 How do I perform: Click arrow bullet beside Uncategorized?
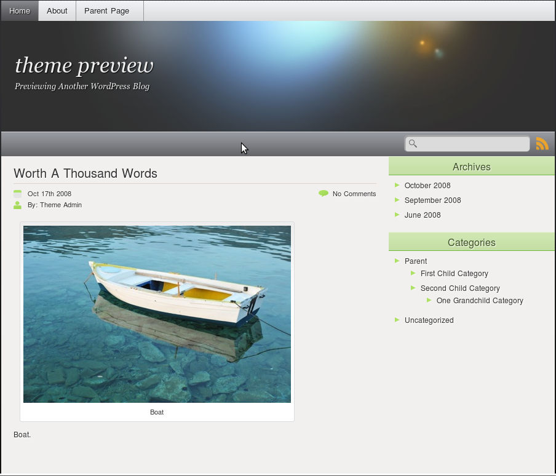[398, 320]
